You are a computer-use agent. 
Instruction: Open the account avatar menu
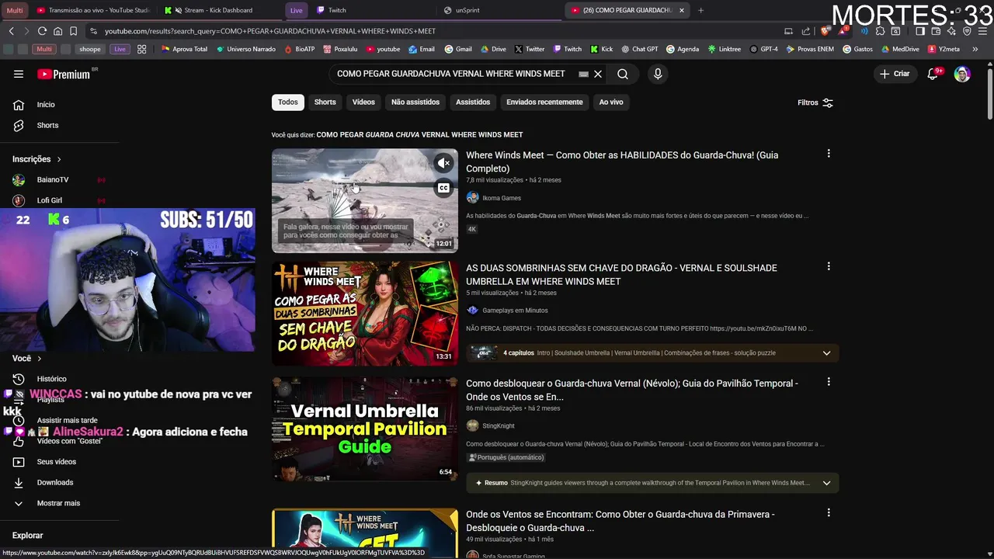[962, 74]
